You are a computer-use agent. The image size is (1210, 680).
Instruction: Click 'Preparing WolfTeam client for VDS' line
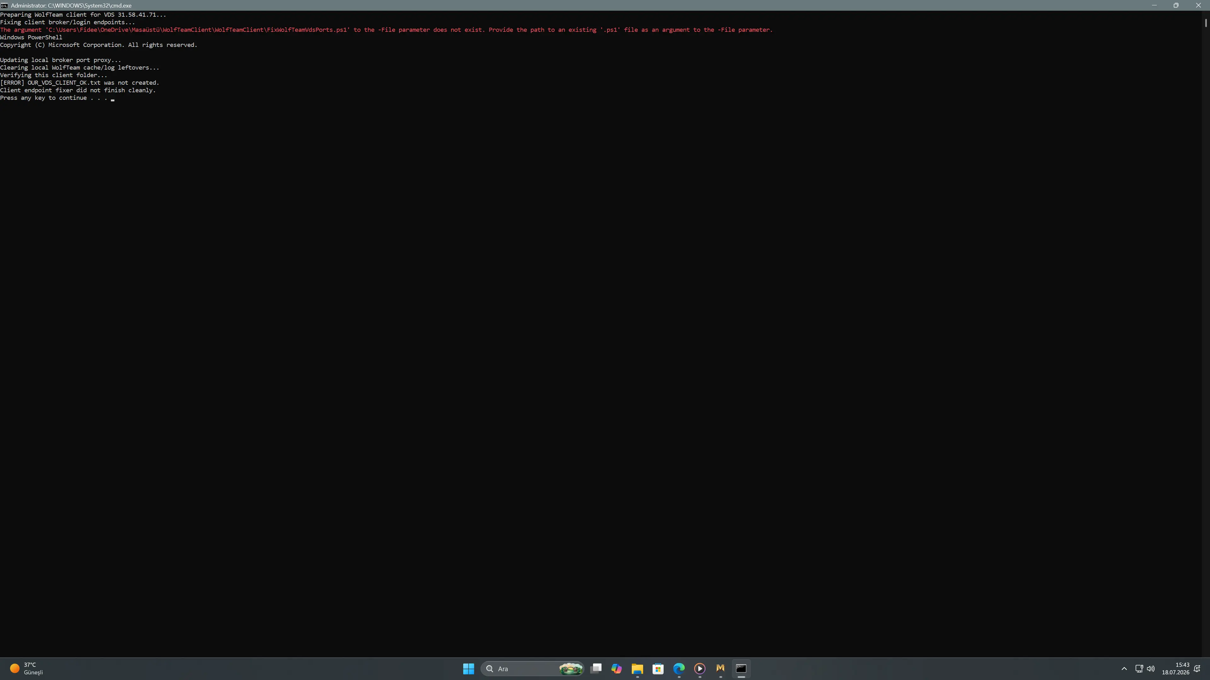pyautogui.click(x=83, y=15)
